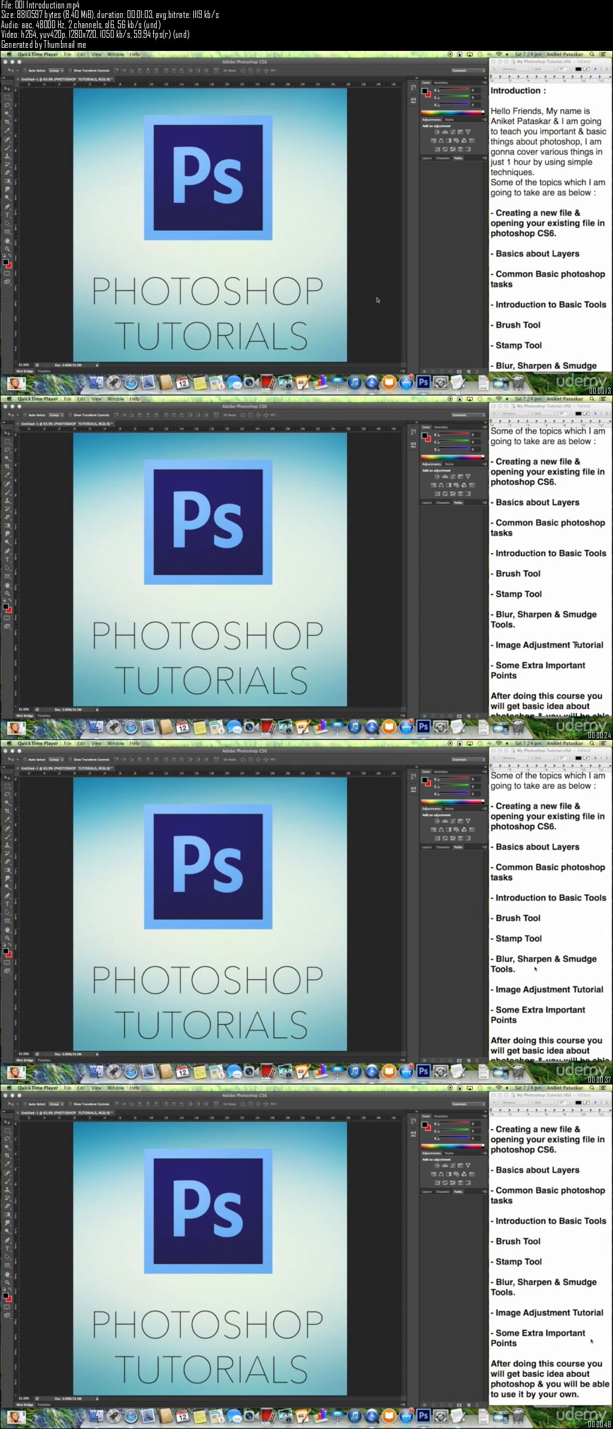This screenshot has height=1429, width=613.
Task: Select the Crop tool in the 00:00:13 frame
Action: click(x=7, y=122)
